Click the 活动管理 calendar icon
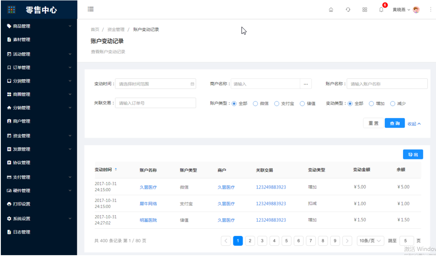436x256 pixels. tap(9, 54)
